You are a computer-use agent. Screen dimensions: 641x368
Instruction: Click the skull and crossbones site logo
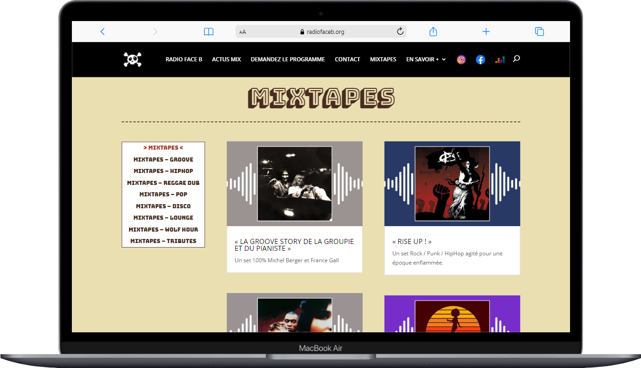(x=132, y=60)
